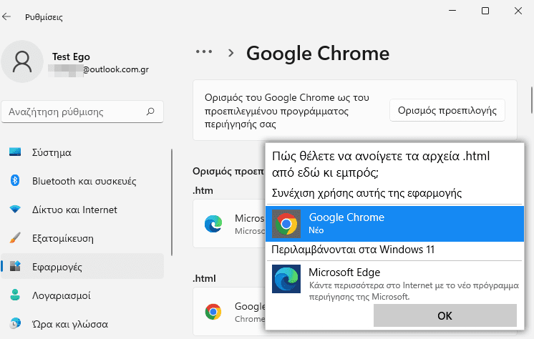Click the Microsoft Edge icon in popup
This screenshot has height=339, width=534.
click(286, 279)
